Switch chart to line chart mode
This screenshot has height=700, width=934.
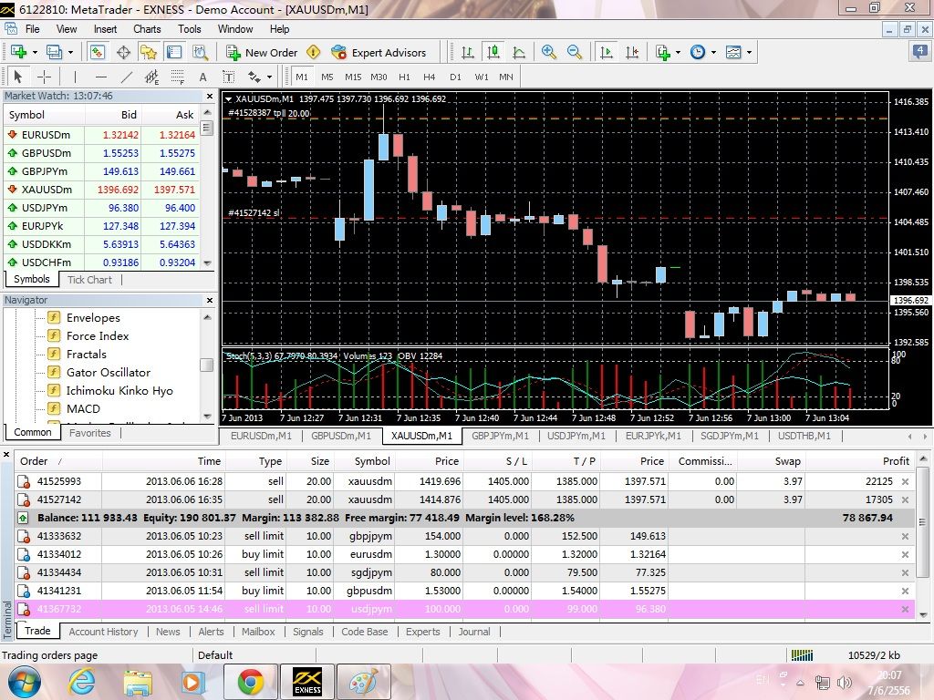click(x=519, y=52)
